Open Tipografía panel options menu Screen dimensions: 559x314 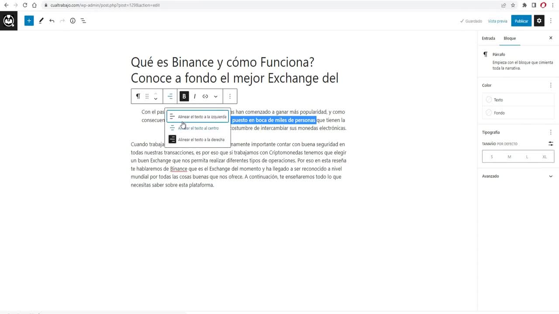(551, 132)
